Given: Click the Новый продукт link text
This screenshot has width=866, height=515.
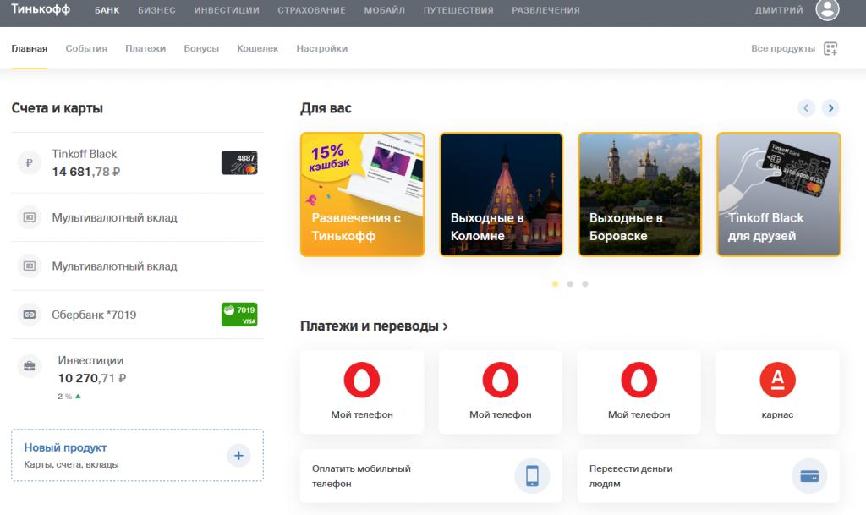Looking at the screenshot, I should coord(65,447).
